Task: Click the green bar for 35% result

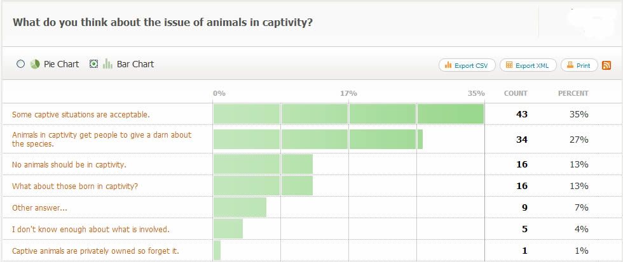Action: (348, 114)
